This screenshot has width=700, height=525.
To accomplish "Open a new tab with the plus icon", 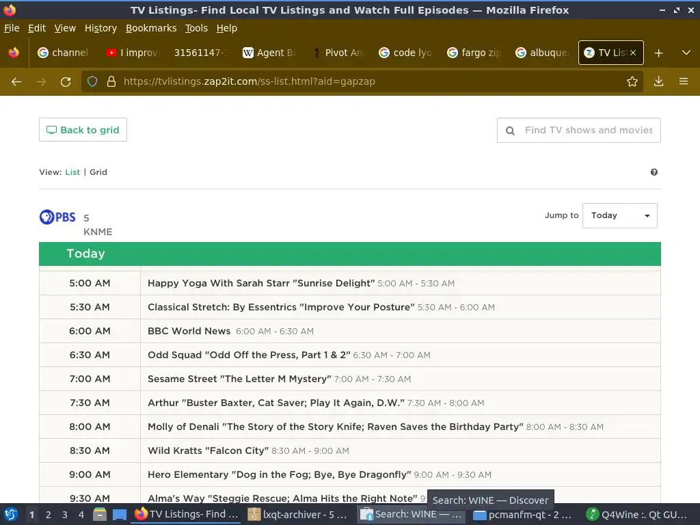I will pos(658,53).
